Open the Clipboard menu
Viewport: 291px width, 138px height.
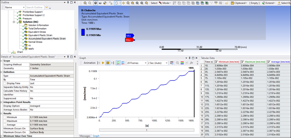tap(239, 3)
